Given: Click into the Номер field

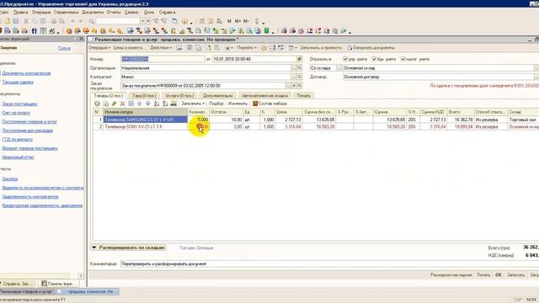Looking at the screenshot, I should 163,59.
